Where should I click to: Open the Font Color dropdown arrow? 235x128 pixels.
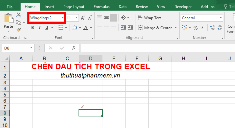coord(91,28)
